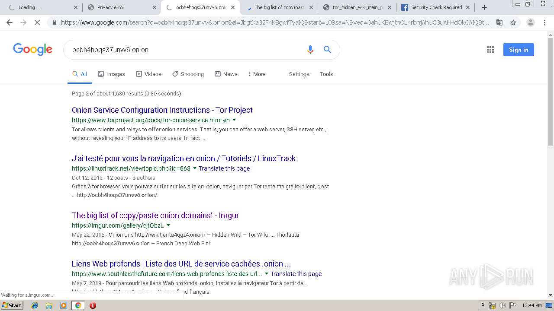Switch to Security Check Required tab

tap(436, 7)
